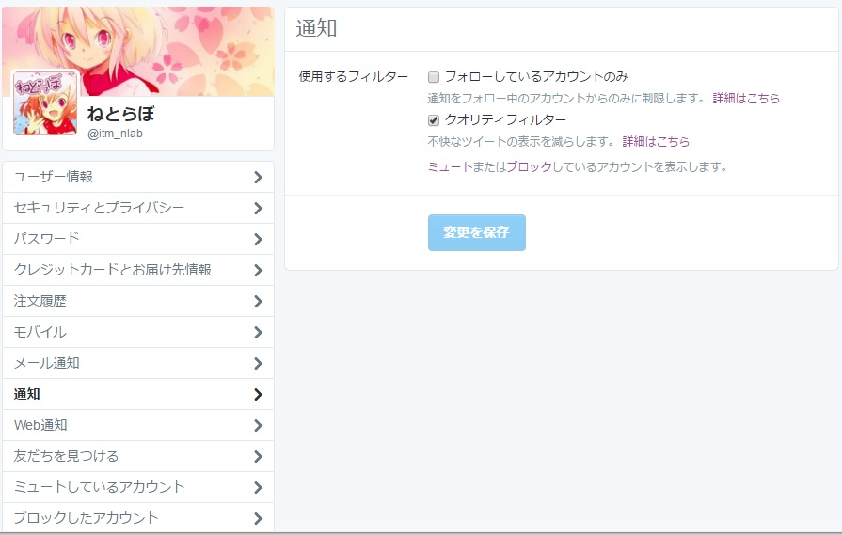842x535 pixels.
Task: Open 詳細はこちら link for follow-only filter
Action: coord(746,98)
